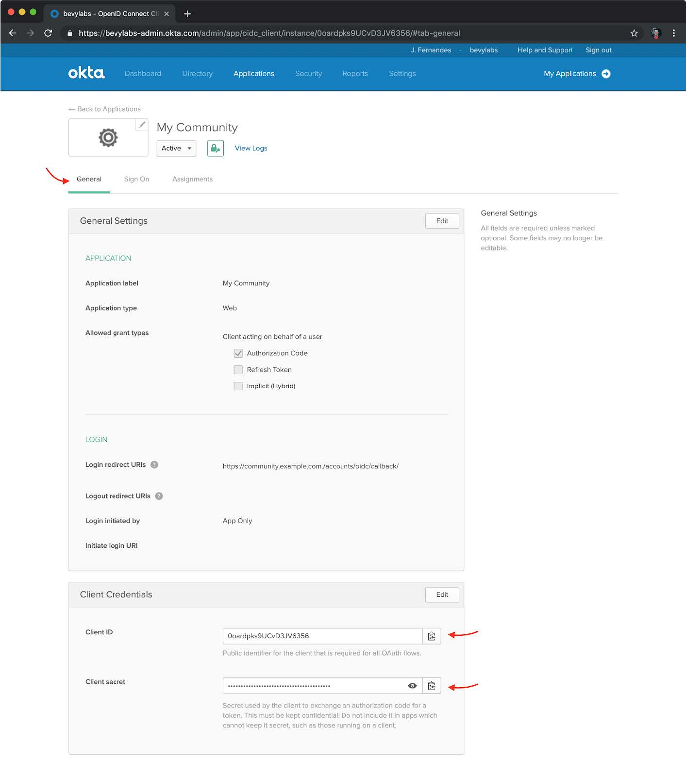Copy Client secret to clipboard
686x775 pixels.
pyautogui.click(x=432, y=686)
